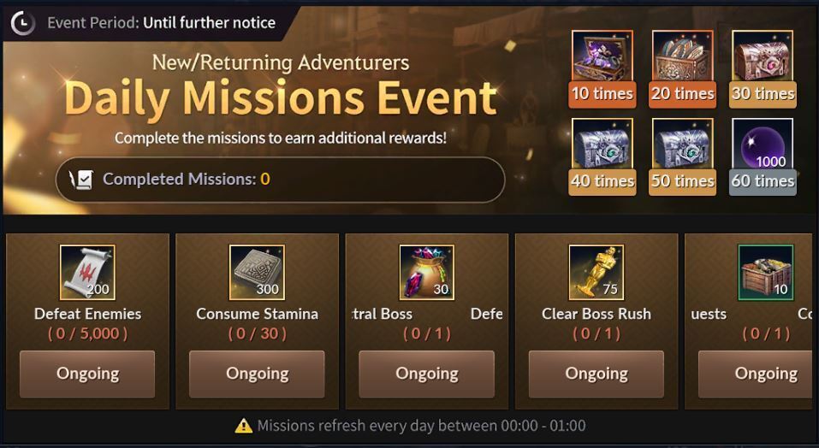Click Ongoing button under Clear Boss Rush
Viewport: 819px width, 448px height.
(596, 374)
